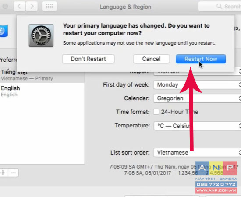The image size is (241, 197).
Task: Remove language with minus button
Action: click(14, 172)
